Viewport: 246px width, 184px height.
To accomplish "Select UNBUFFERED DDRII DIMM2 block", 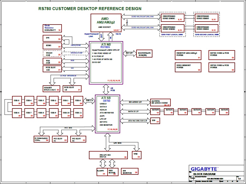I will click(x=172, y=28).
